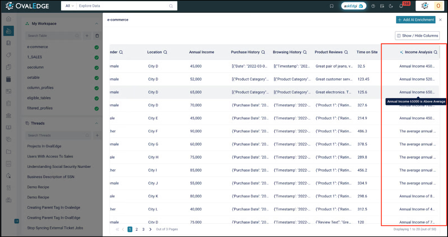Screen dimensions: 448x237
Task: Delete table using trash icon
Action: click(97, 36)
